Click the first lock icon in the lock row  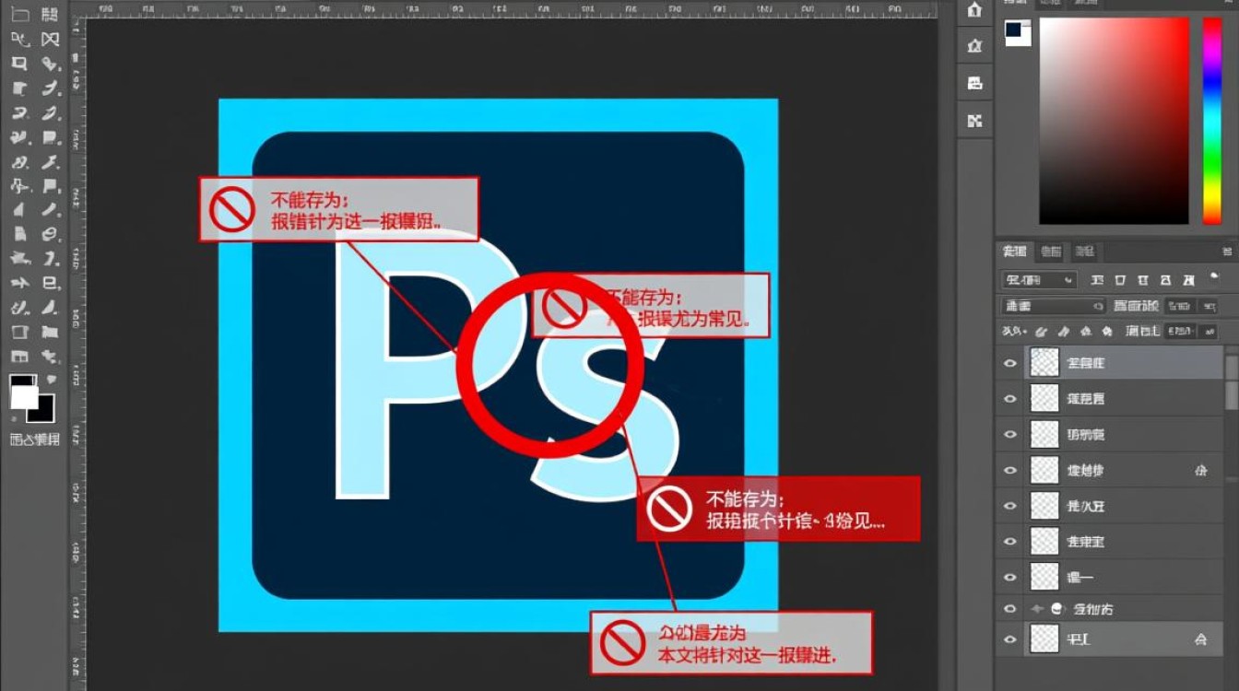[x=1041, y=331]
